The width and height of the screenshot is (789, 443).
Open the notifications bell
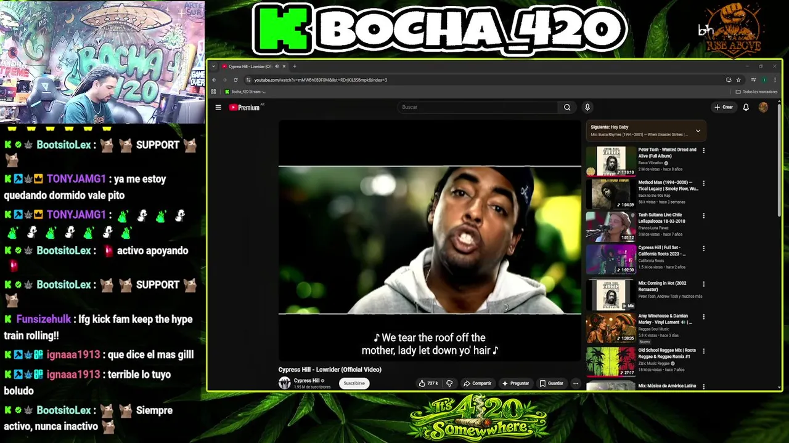tap(746, 107)
